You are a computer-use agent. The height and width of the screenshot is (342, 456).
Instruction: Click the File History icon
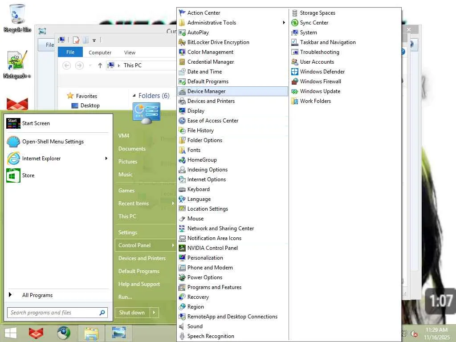coord(182,130)
